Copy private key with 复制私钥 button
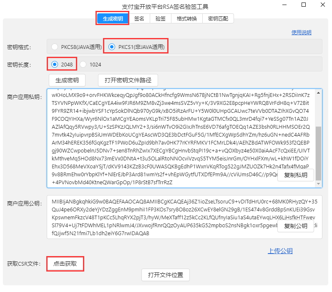Image resolution: width=332 pixels, height=292 pixels. (296, 175)
